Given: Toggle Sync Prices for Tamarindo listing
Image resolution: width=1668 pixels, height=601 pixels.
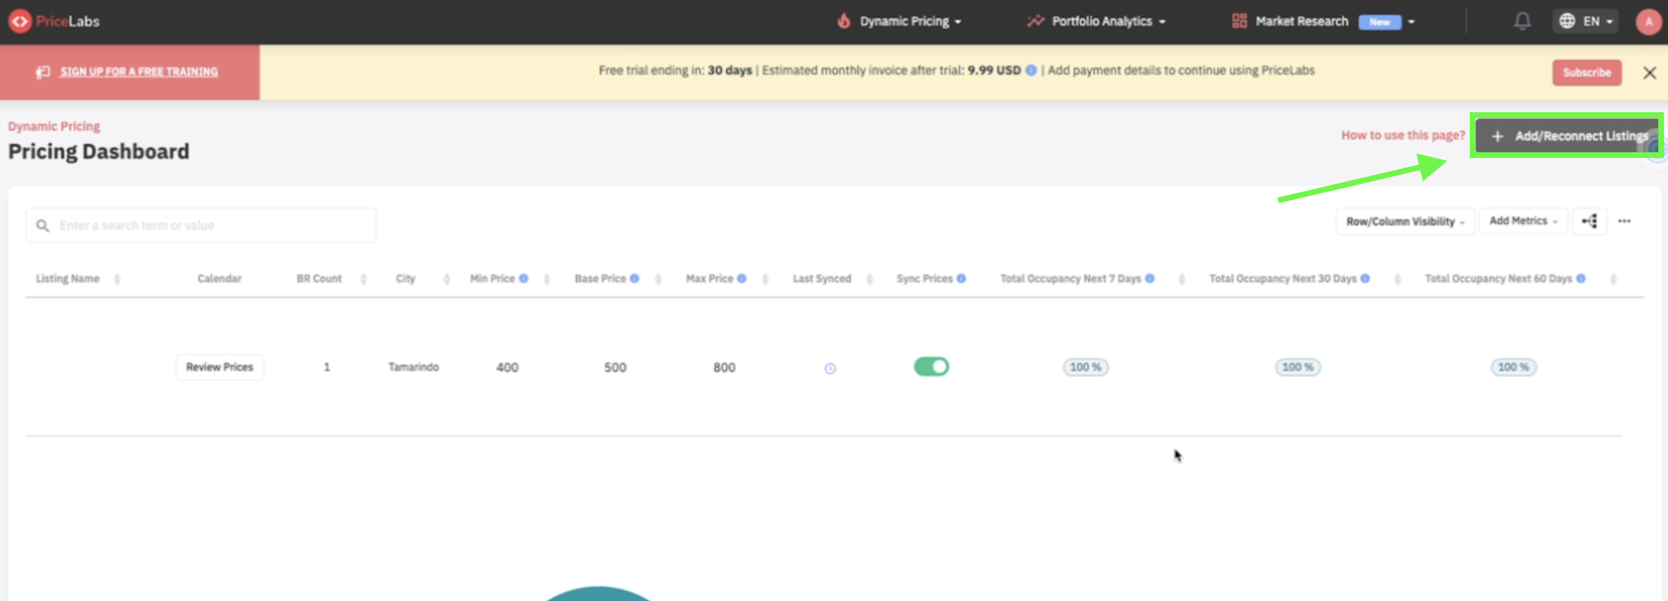Looking at the screenshot, I should point(931,367).
